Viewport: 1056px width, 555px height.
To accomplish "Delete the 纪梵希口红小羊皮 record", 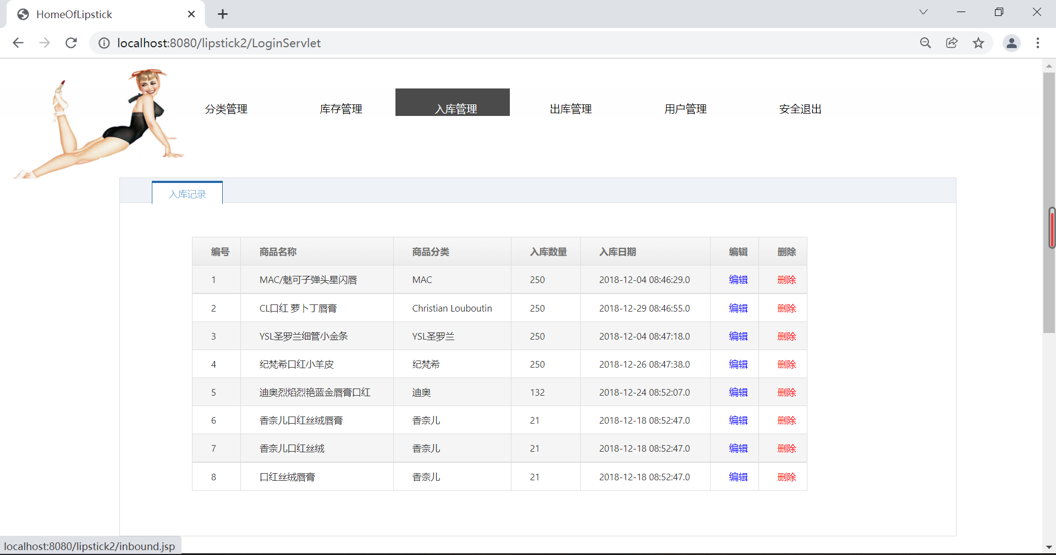I will [x=787, y=364].
